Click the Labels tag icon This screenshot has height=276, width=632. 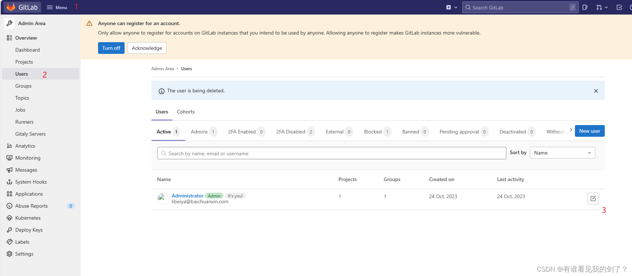tap(9, 242)
